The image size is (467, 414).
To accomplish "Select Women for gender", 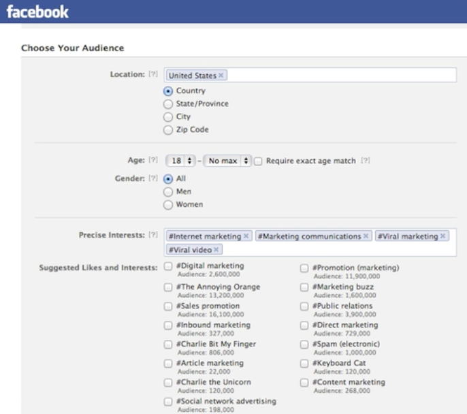I will (x=168, y=205).
